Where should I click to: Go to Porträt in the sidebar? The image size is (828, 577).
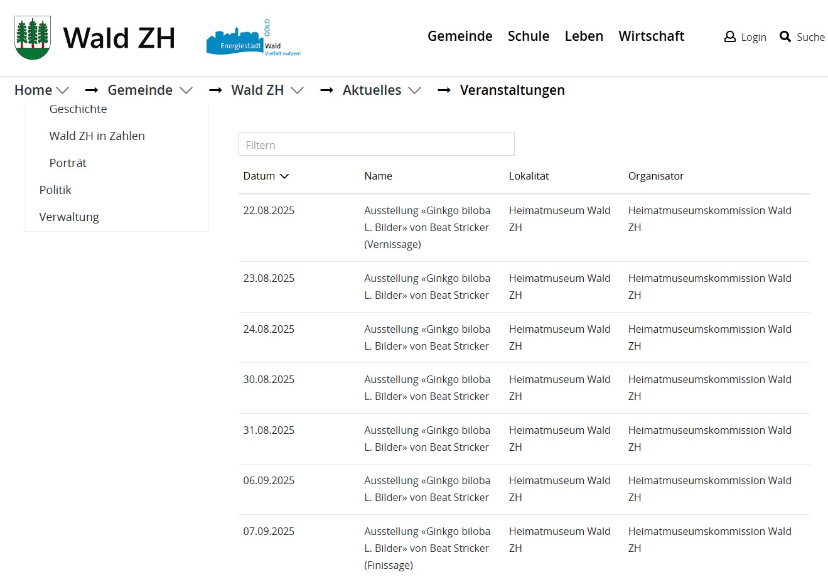point(68,163)
